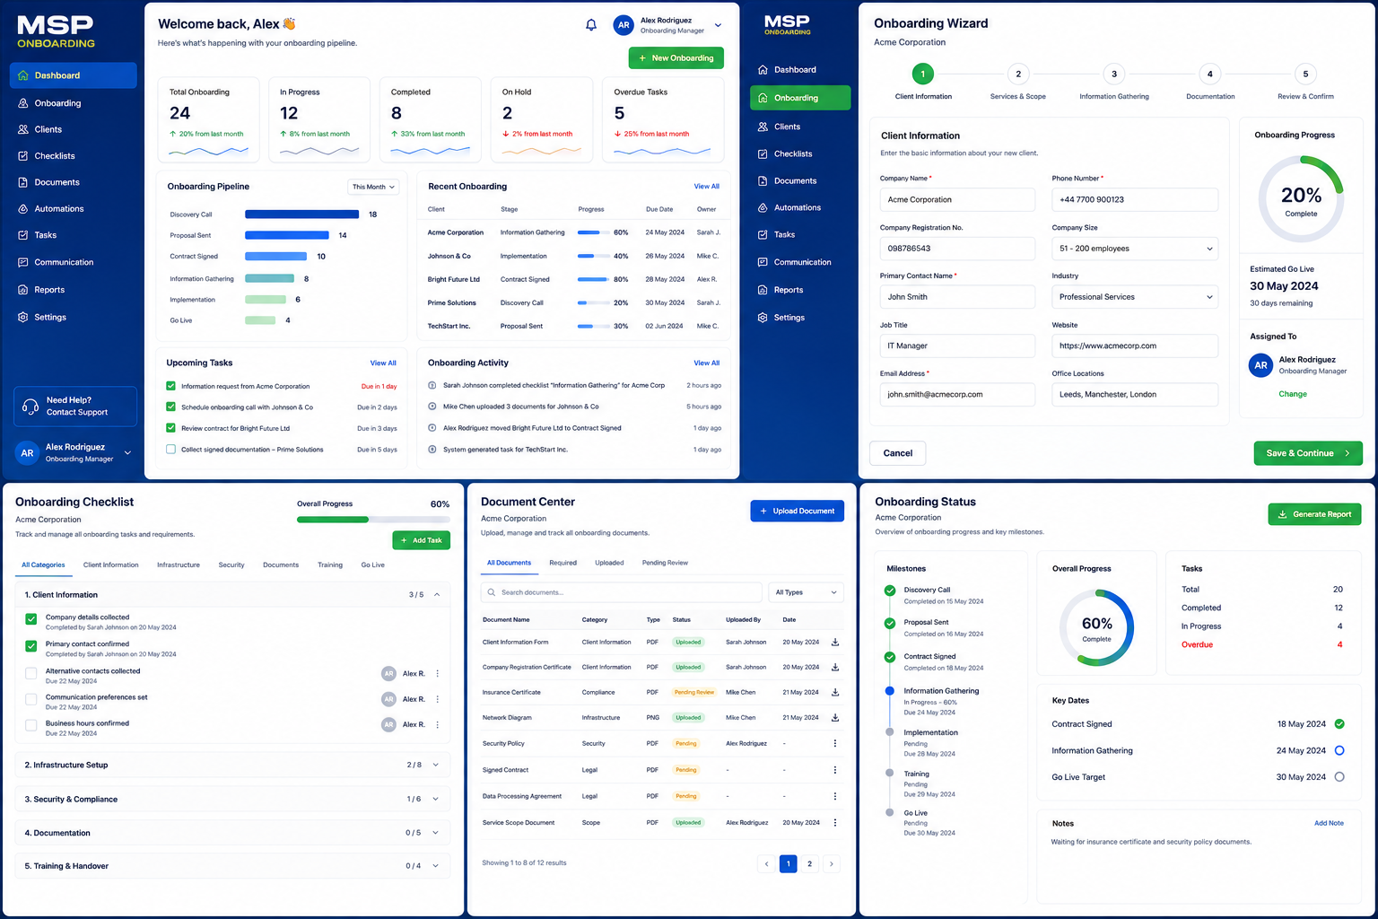Click the Documents icon in the left dashboard sidebar

coord(23,182)
